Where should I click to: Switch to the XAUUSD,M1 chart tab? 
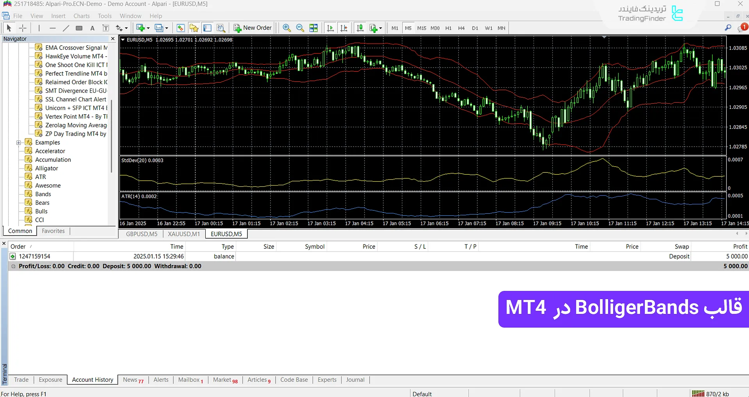[x=183, y=234]
